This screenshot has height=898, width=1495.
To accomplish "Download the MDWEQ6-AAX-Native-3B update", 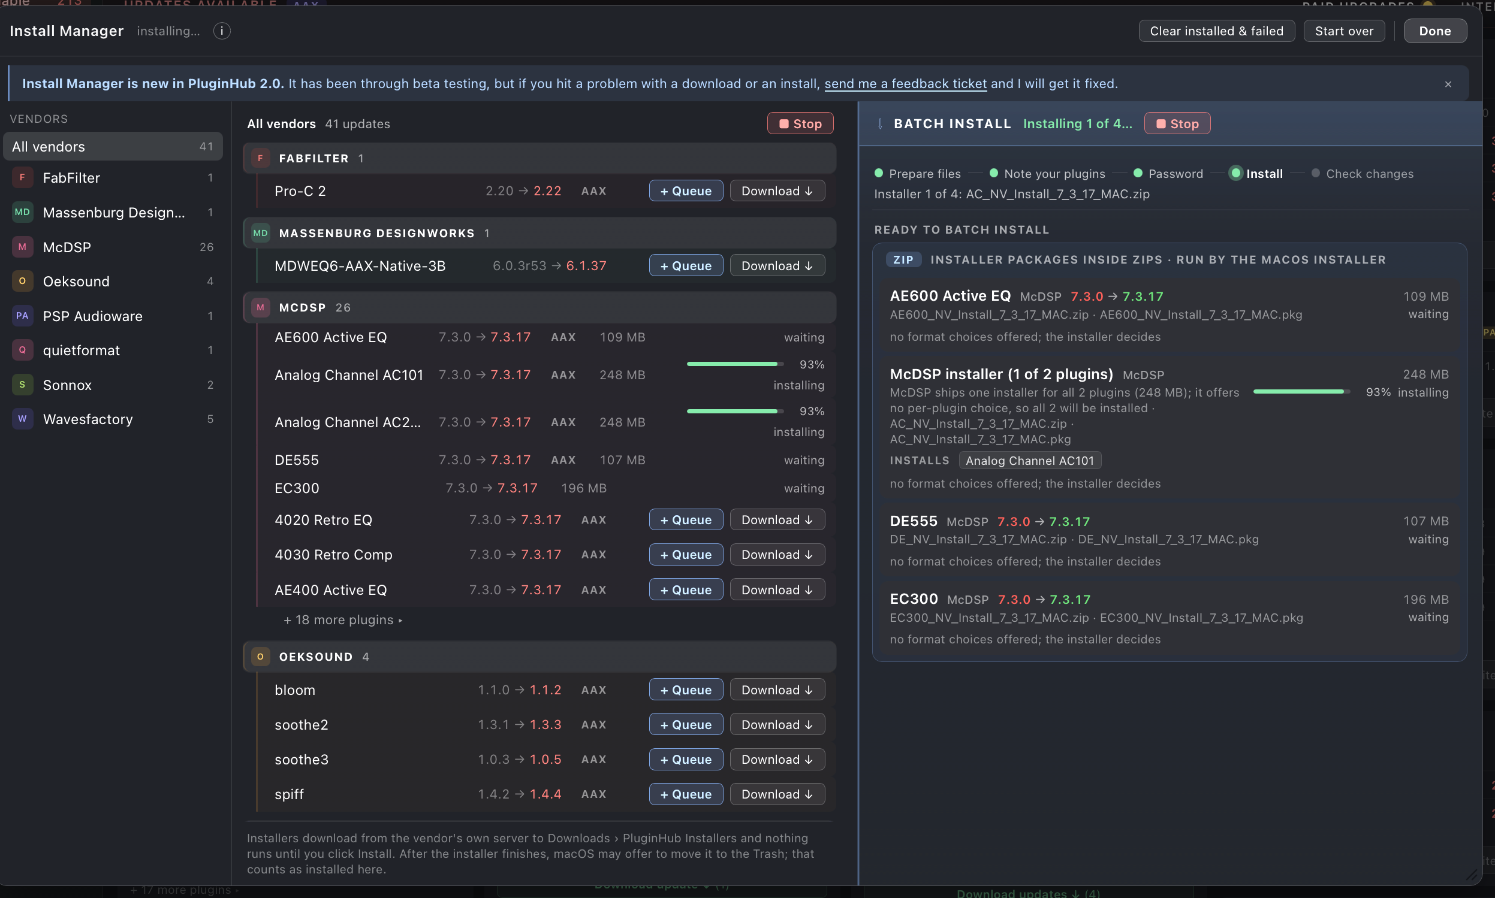I will click(x=777, y=265).
